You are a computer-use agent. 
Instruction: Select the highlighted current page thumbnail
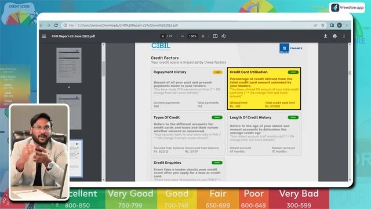pyautogui.click(x=76, y=158)
